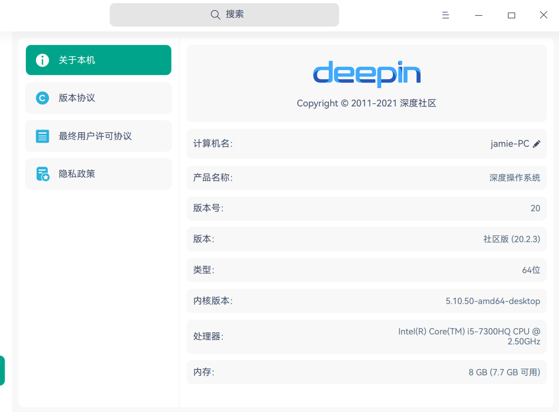This screenshot has height=412, width=559.
Task: Focus the 搜索 search field
Action: 224,15
